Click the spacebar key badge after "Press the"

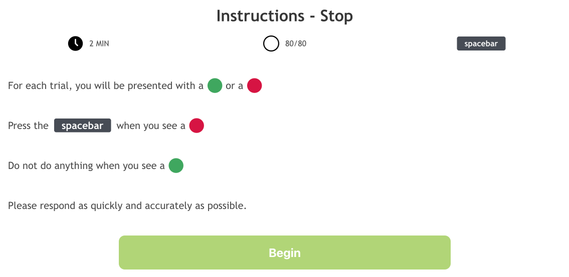(x=82, y=125)
